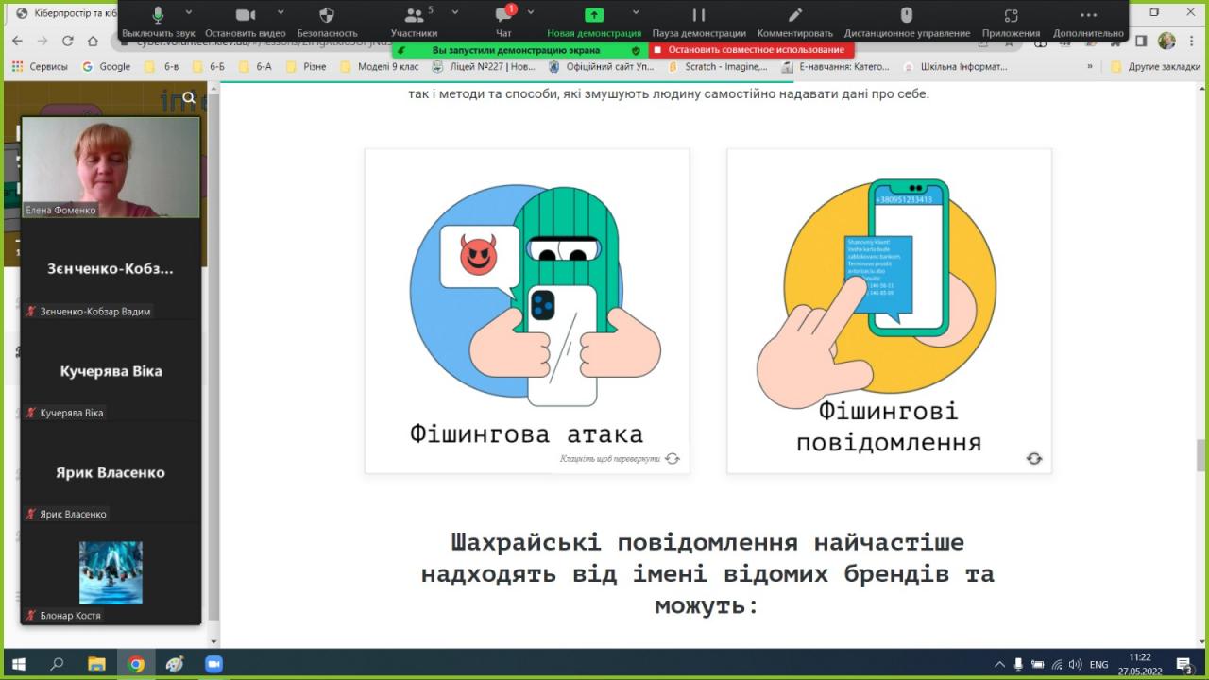
Task: Start a new screen share
Action: click(x=594, y=16)
